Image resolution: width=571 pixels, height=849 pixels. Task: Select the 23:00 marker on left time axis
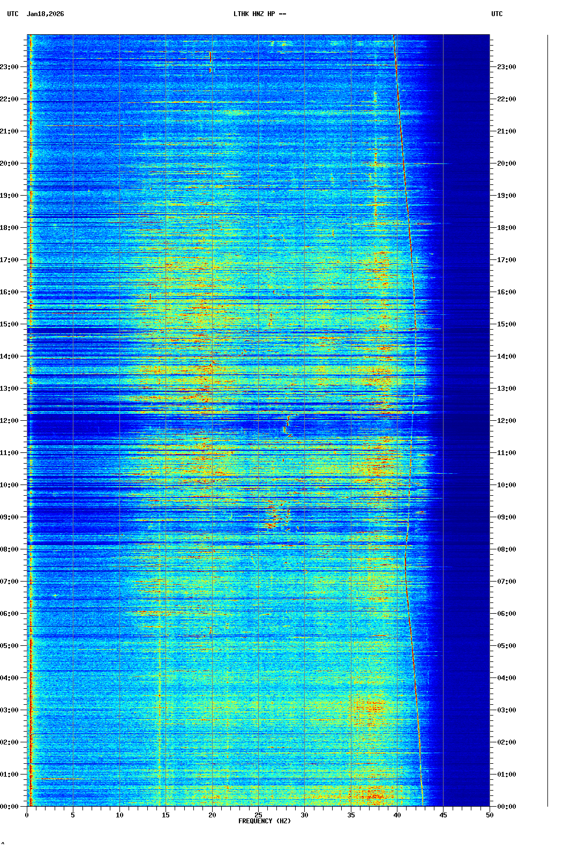point(9,67)
